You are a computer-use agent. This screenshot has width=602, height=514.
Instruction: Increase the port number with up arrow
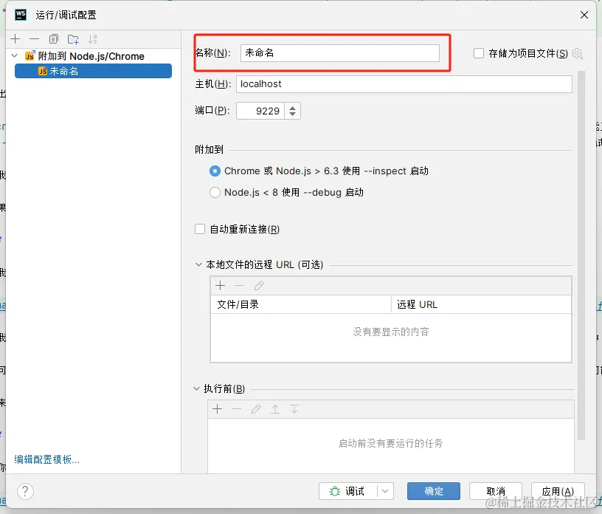click(x=293, y=108)
